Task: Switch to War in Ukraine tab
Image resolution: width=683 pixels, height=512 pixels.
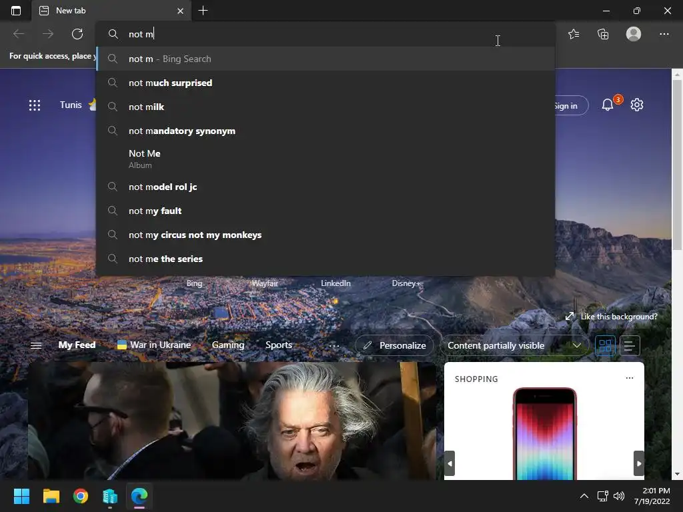Action: click(154, 345)
